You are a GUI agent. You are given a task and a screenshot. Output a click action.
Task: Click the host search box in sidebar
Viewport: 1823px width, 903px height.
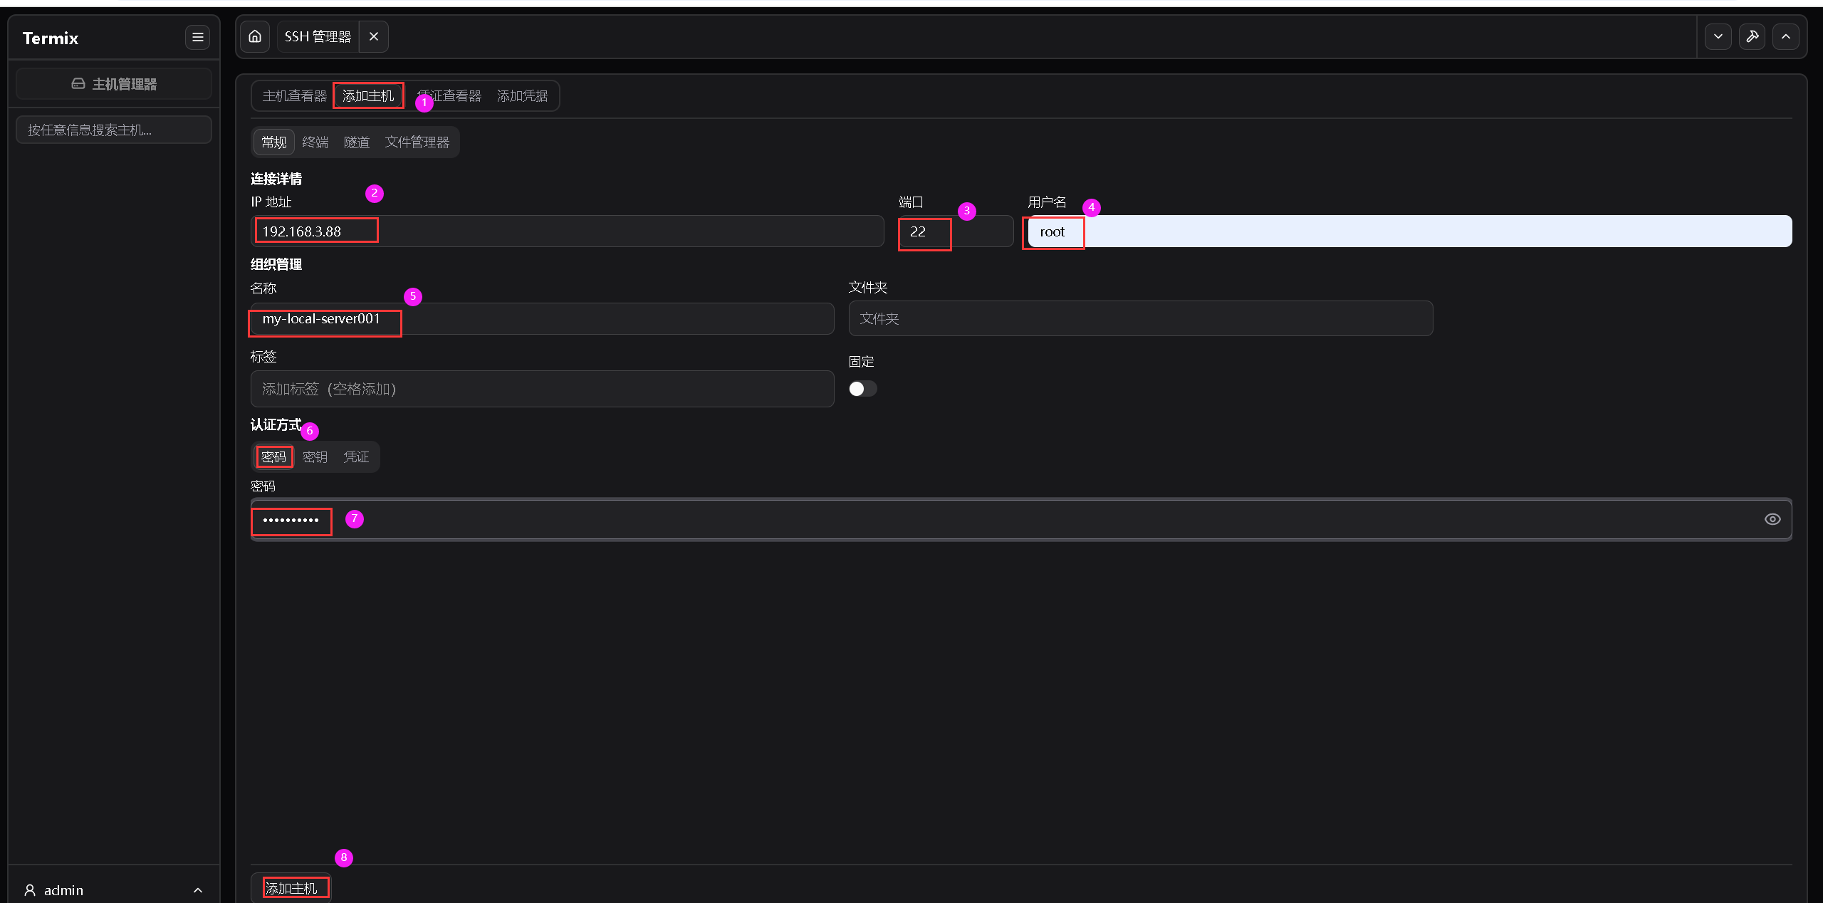point(114,130)
